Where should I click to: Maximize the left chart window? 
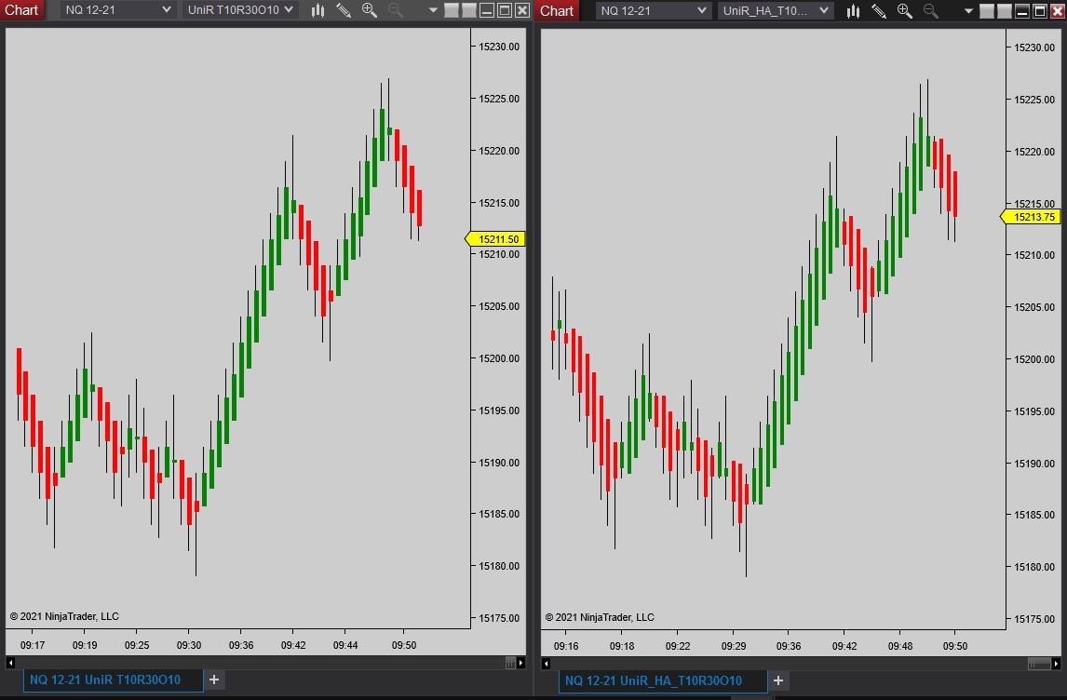(x=505, y=10)
